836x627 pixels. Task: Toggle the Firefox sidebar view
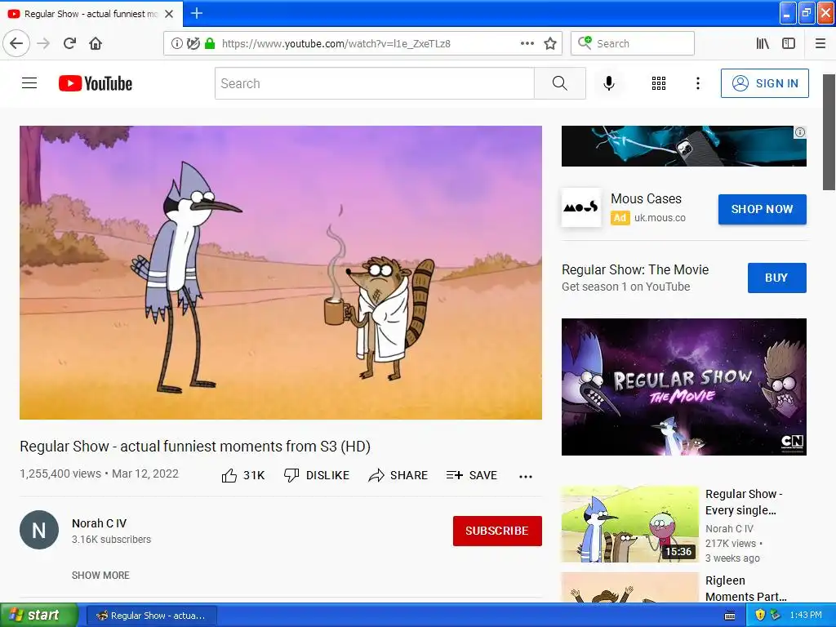pyautogui.click(x=789, y=43)
